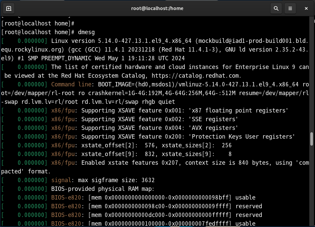Click the window title root@localhost:/home
315x227 pixels.
coord(157,8)
